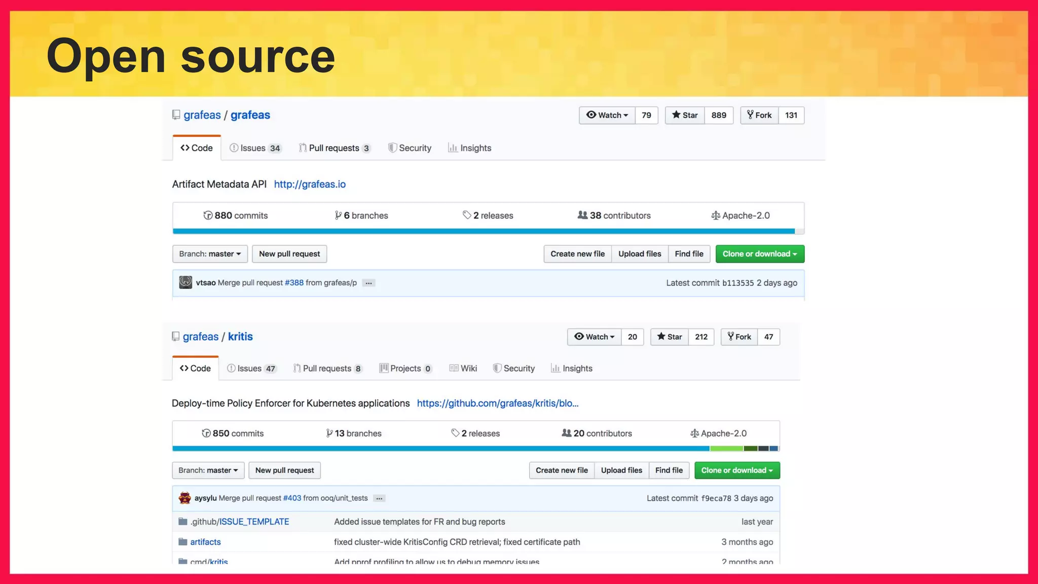1038x584 pixels.
Task: Open Insights tab in the grafeas repository
Action: (469, 148)
